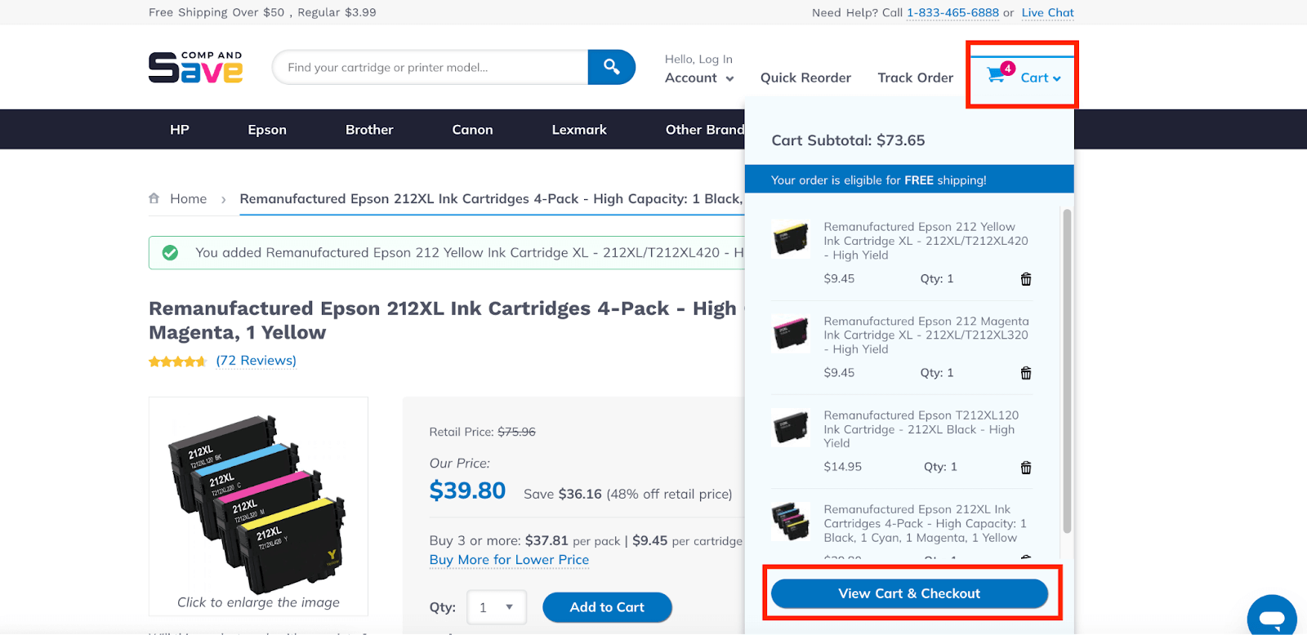Delete the Yellow 212 cartridge using trash icon
1307x635 pixels.
tap(1026, 278)
